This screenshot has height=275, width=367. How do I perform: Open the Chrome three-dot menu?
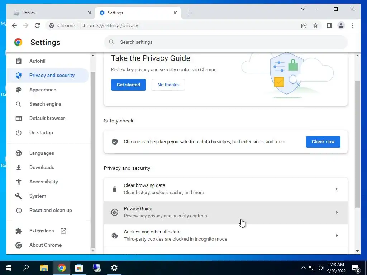coord(353,25)
